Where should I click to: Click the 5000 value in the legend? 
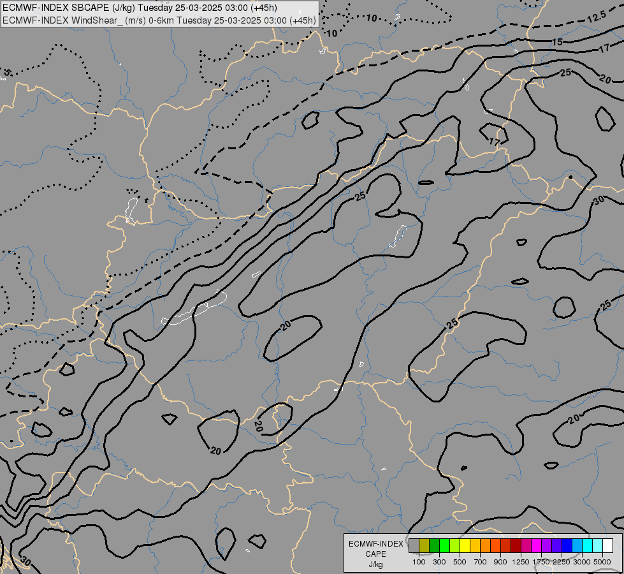point(602,562)
